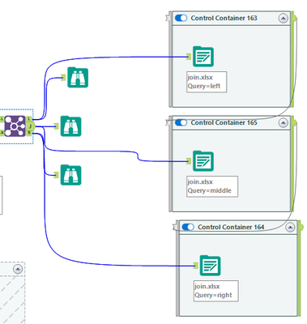This screenshot has width=307, height=324.
Task: Click control input anchor of Container 163
Action: [168, 18]
